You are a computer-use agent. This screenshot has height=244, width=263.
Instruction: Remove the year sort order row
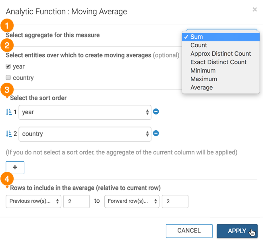(156, 112)
